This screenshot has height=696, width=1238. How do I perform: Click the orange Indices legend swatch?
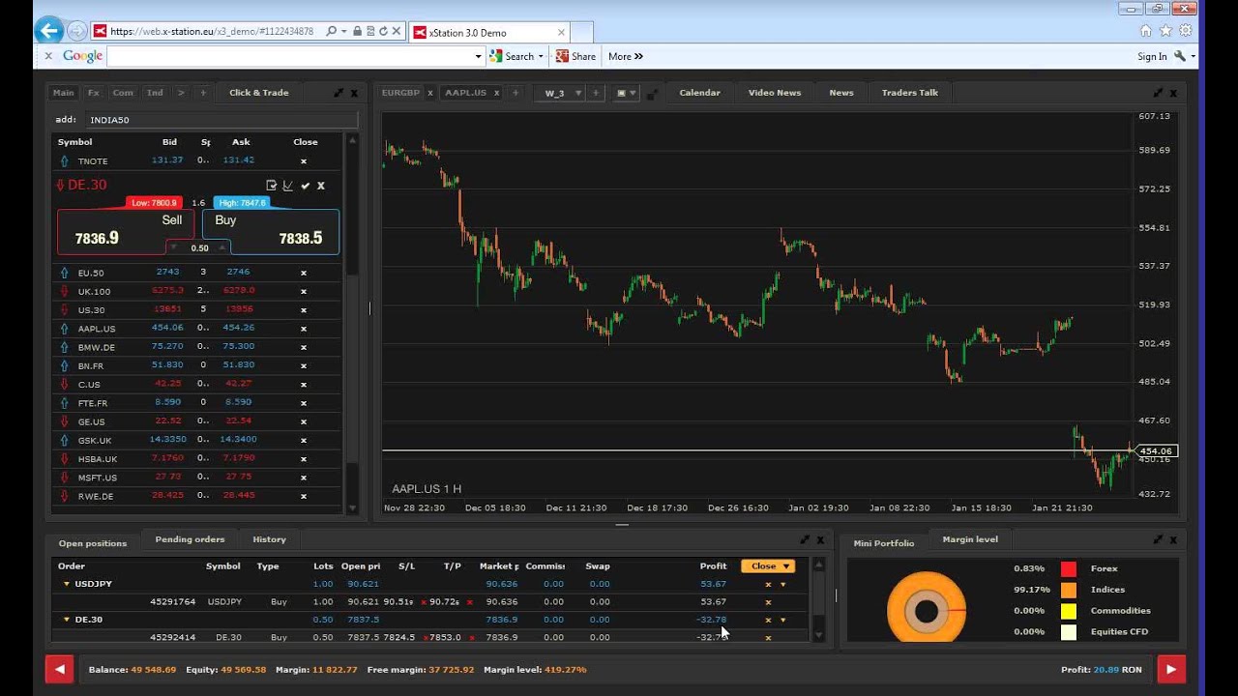(1069, 590)
